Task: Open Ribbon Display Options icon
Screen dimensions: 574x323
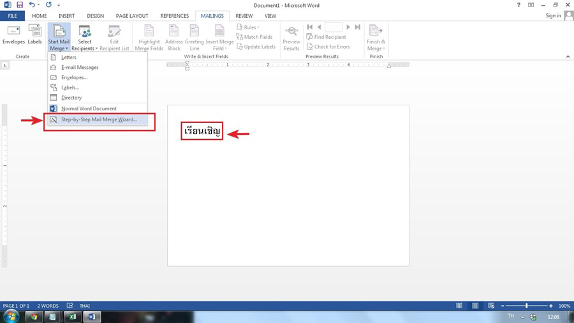Action: click(x=531, y=4)
